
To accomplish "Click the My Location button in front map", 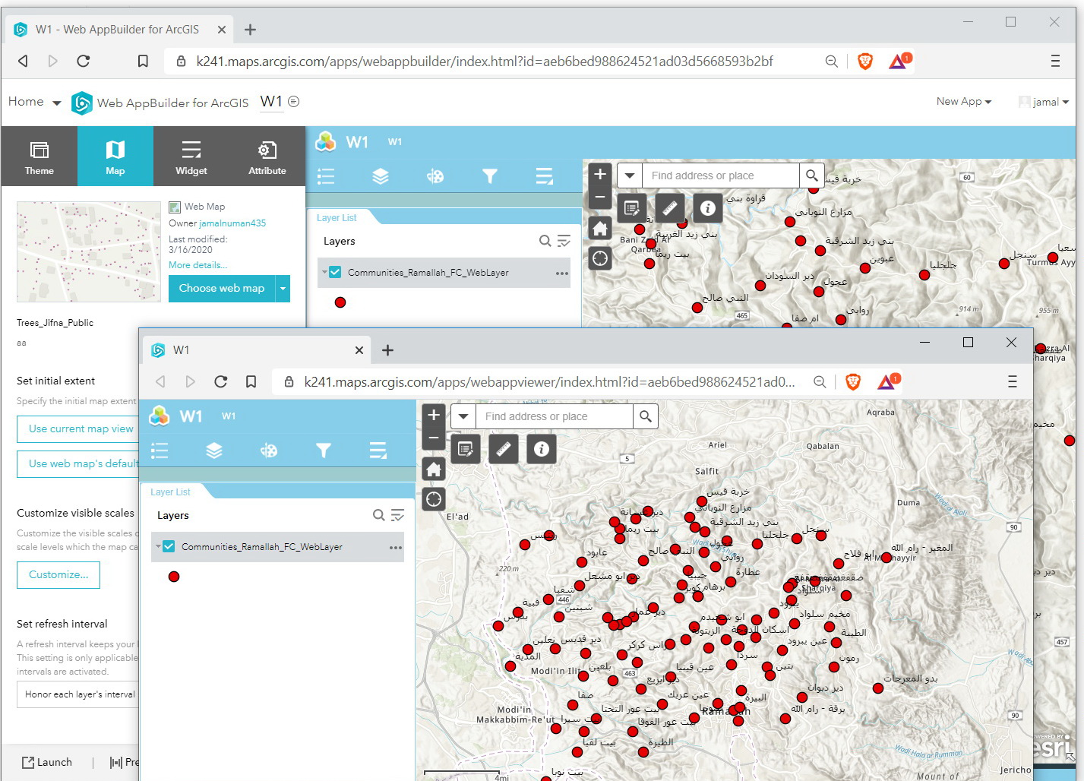I will pyautogui.click(x=434, y=499).
